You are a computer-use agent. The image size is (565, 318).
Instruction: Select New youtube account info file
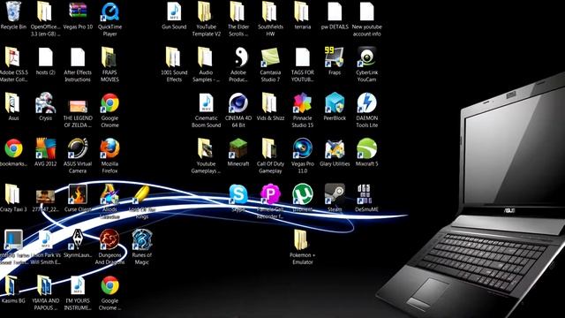366,11
